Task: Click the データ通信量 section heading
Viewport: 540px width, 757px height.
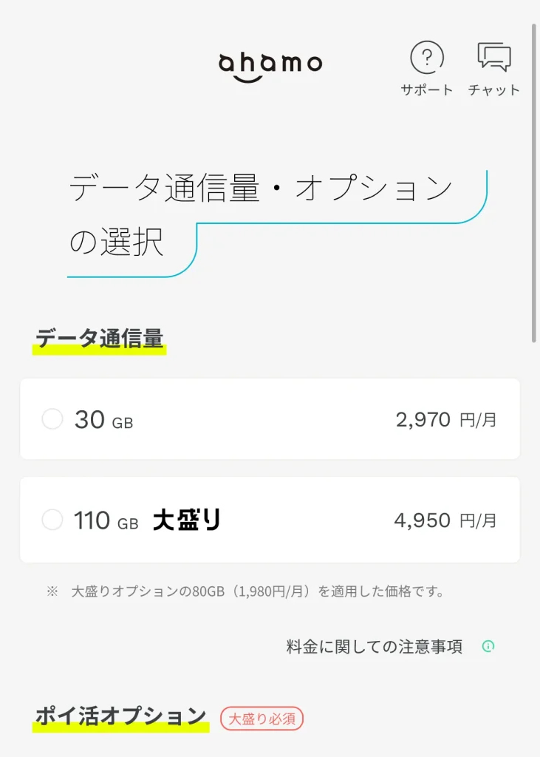Action: (99, 339)
